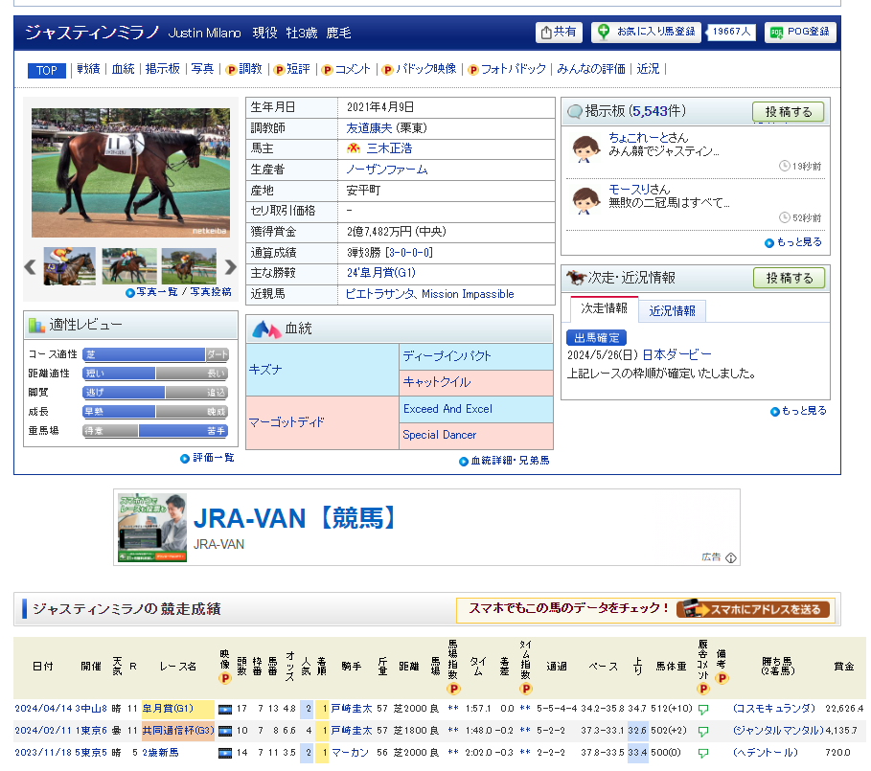The width and height of the screenshot is (871, 771).
Task: Open 評価一覧 under aptitude review
Action: point(213,458)
